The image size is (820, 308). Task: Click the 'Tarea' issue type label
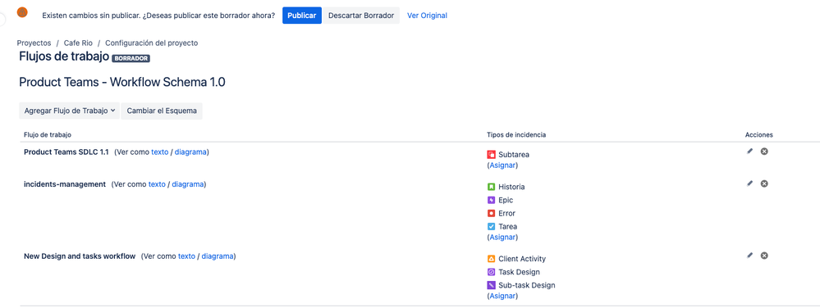(508, 227)
